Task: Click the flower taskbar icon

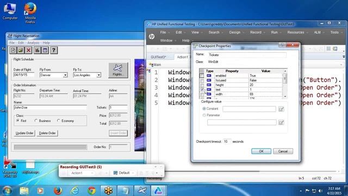Action: click(x=109, y=191)
